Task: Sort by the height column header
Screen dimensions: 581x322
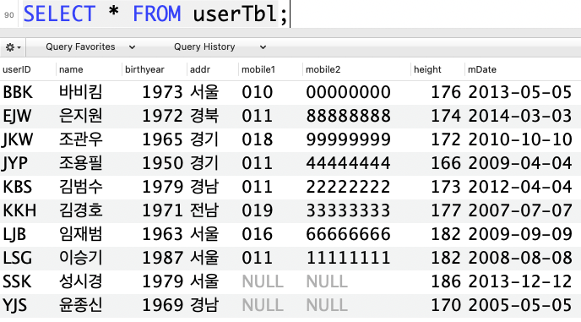Action: pos(427,69)
